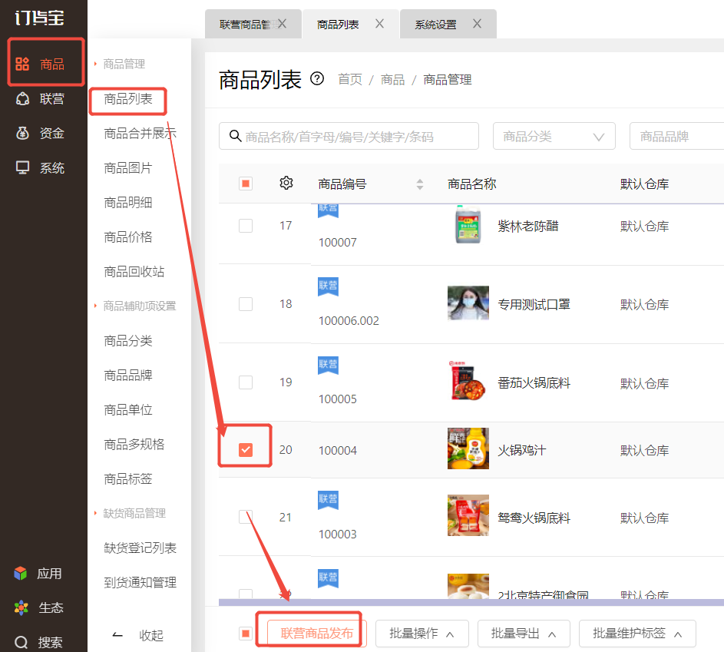Expand the 批量维护标签 menu

pyautogui.click(x=637, y=634)
